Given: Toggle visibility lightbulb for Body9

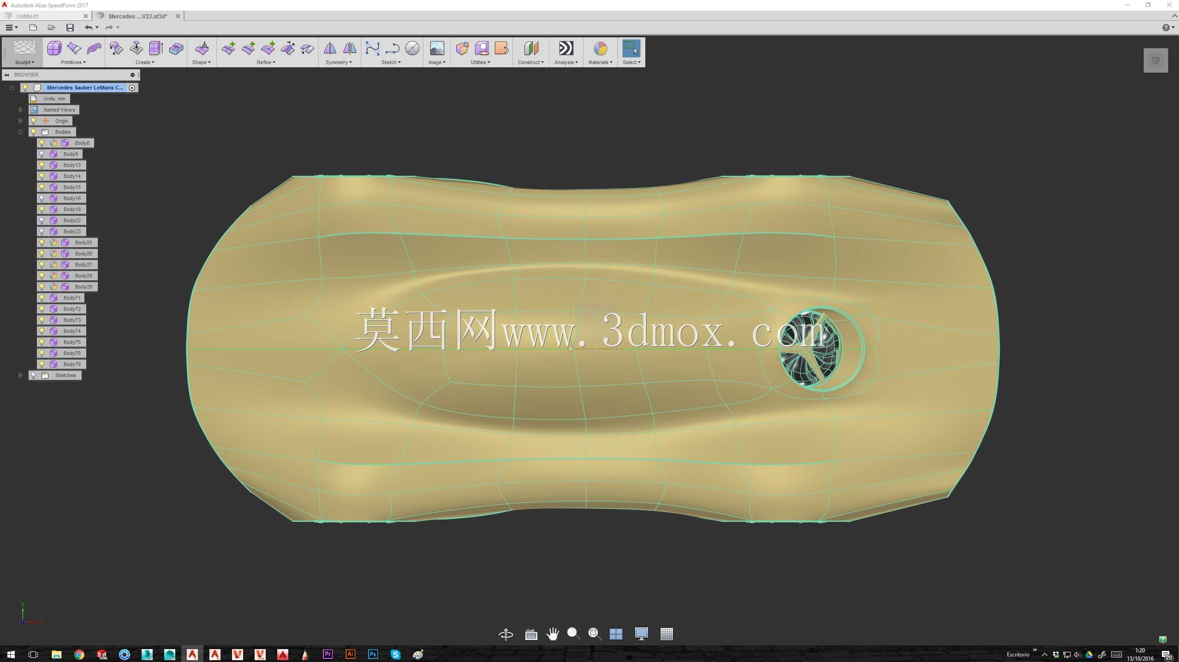Looking at the screenshot, I should tap(42, 154).
